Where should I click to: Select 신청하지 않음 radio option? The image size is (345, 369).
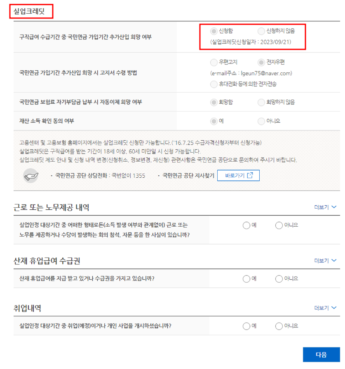(x=261, y=31)
